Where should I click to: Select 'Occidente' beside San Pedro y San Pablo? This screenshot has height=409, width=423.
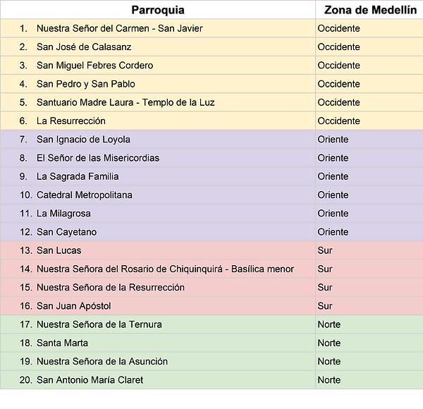pyautogui.click(x=339, y=84)
